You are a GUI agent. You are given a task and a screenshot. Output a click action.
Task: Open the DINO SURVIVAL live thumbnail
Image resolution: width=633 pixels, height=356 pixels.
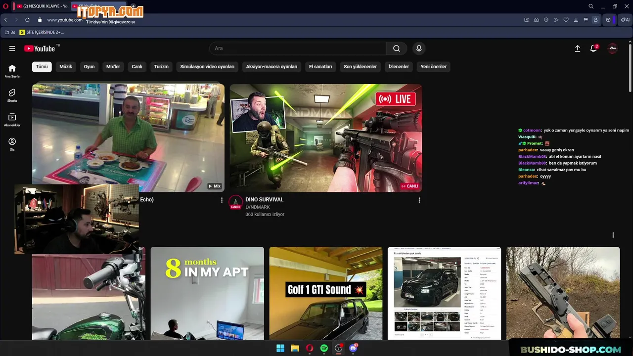pyautogui.click(x=326, y=138)
